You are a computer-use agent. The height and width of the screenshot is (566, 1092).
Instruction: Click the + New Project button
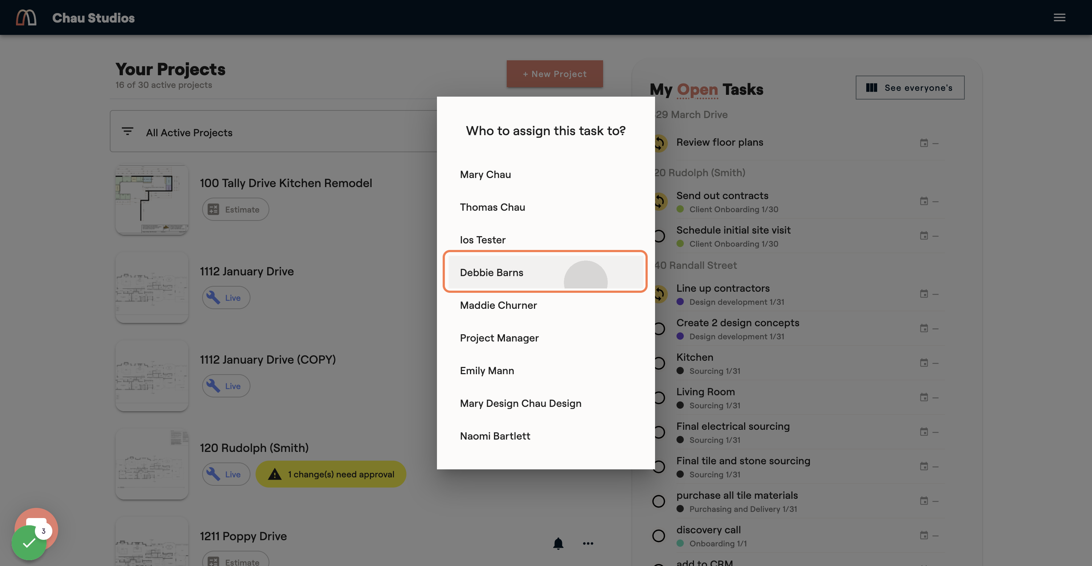[554, 74]
